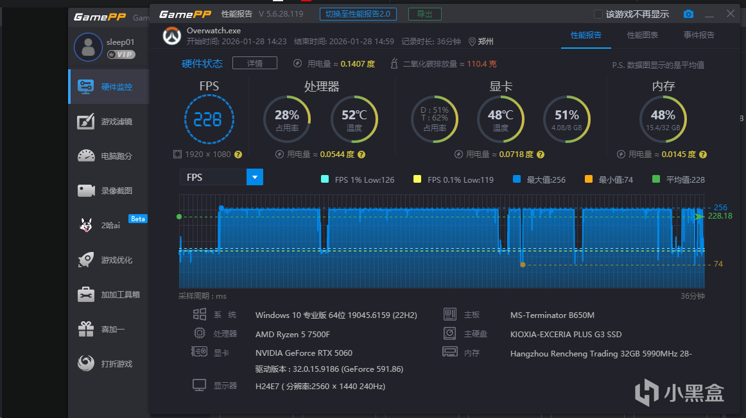Click the blue 最大值 legend swatch
Viewport: 746px width, 418px height.
tap(517, 179)
